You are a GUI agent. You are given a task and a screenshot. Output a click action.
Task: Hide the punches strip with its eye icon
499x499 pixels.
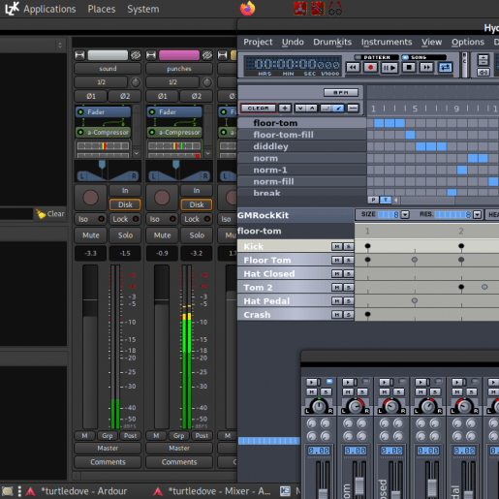(x=207, y=55)
